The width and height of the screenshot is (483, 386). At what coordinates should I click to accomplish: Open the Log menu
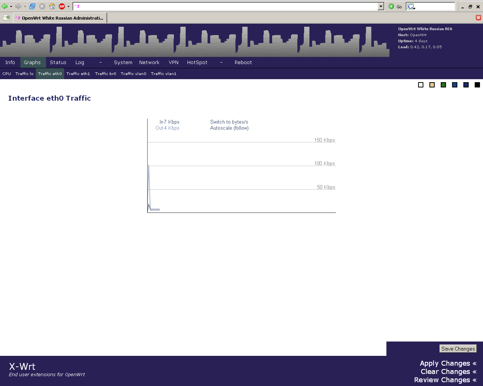80,63
